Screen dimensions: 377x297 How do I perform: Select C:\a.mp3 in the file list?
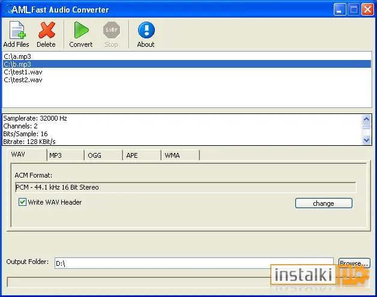(187, 56)
